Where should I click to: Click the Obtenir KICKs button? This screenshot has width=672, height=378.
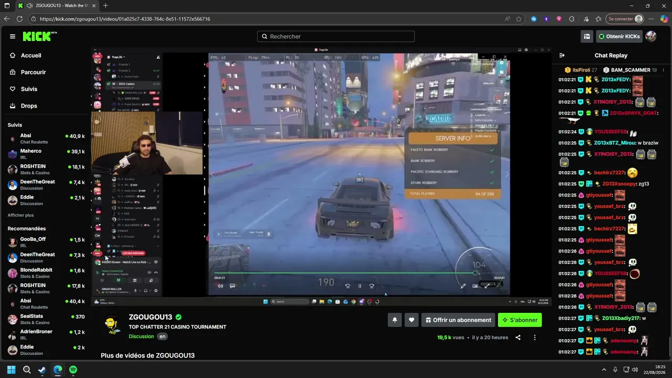pyautogui.click(x=619, y=36)
